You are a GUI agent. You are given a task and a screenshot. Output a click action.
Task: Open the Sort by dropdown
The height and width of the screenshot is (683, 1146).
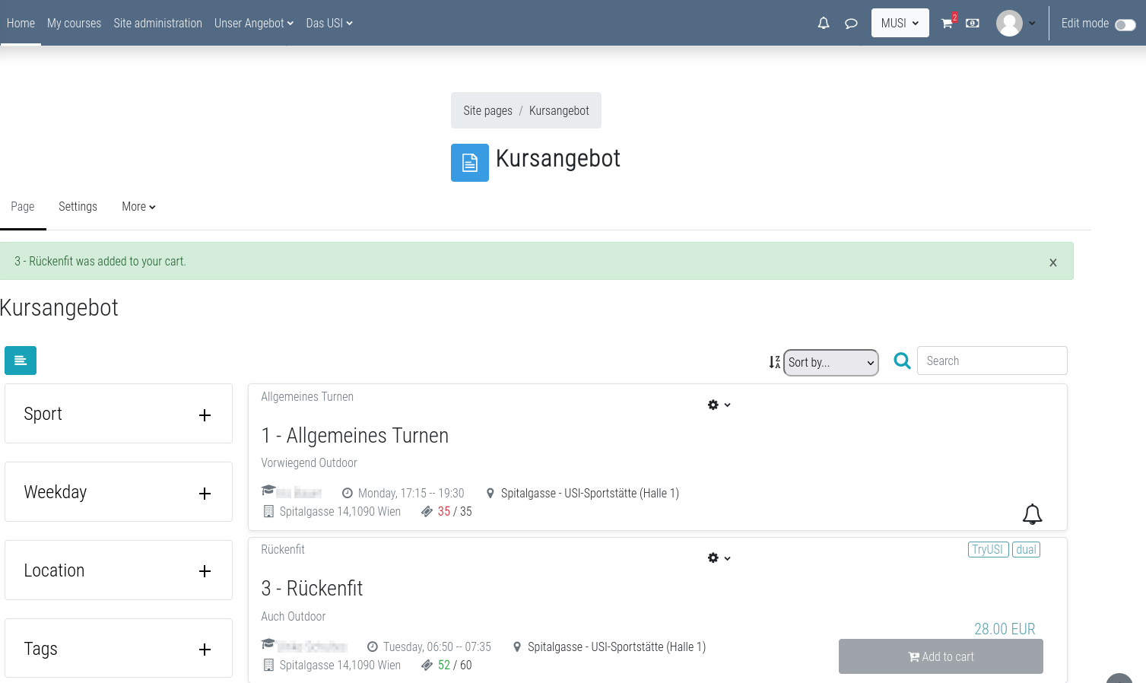click(830, 363)
